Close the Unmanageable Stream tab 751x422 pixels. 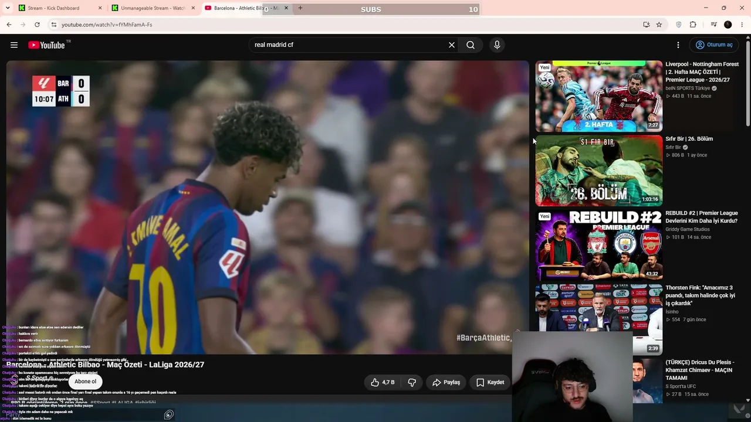pos(193,8)
